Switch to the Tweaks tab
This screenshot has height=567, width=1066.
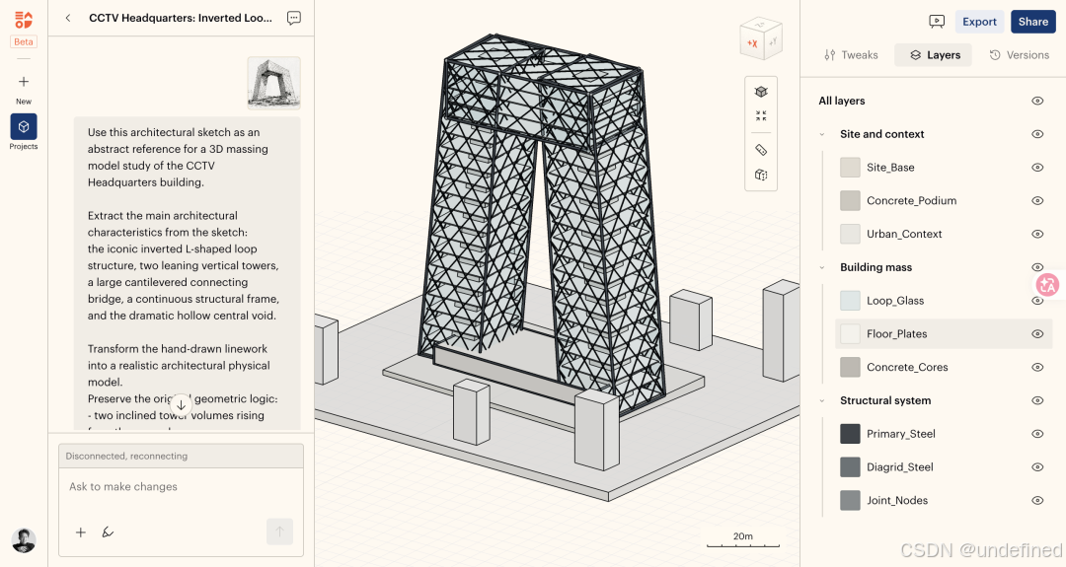(851, 55)
